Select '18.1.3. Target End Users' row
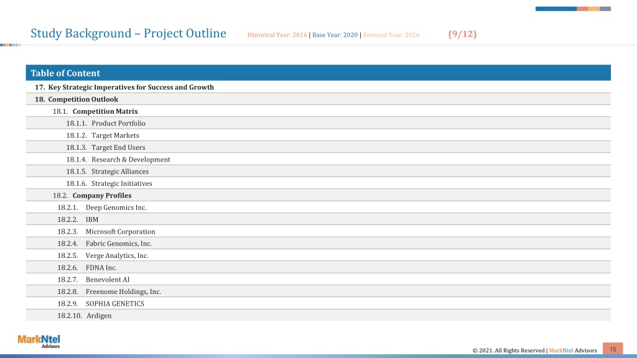 point(318,147)
